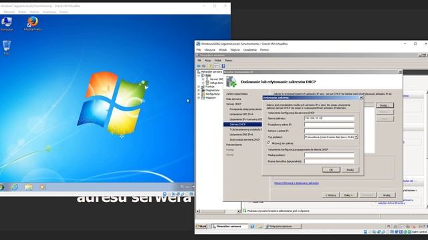Launch media player from Windows 7 taskbar
The width and height of the screenshot is (428, 240).
42,187
